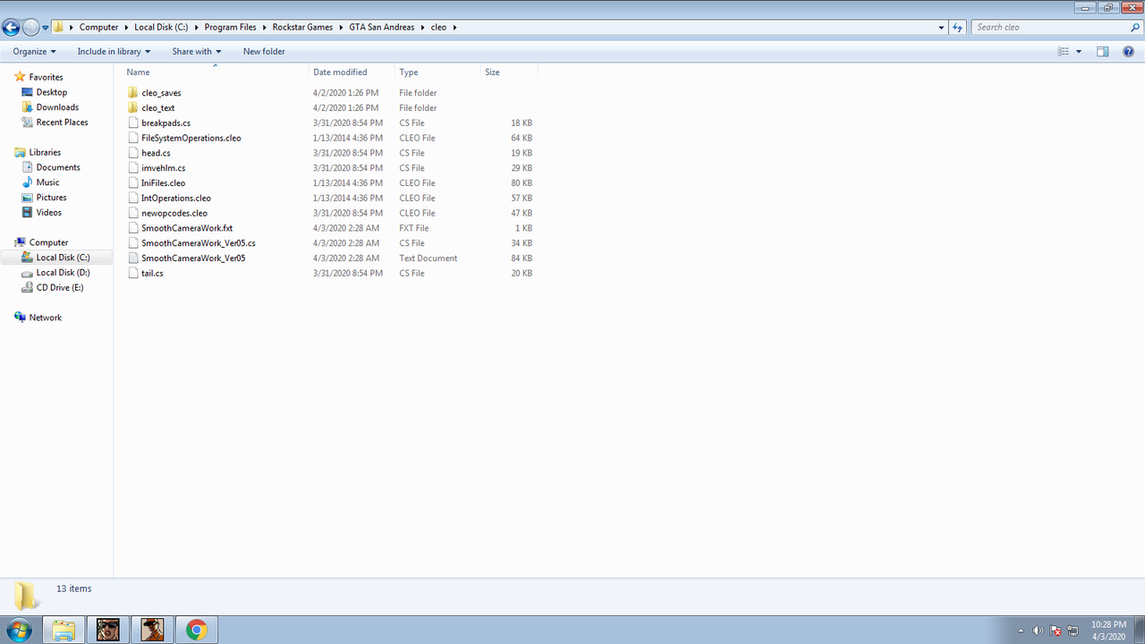Screen dimensions: 1145x644
Task: Open the Windows Start menu
Action: point(18,630)
